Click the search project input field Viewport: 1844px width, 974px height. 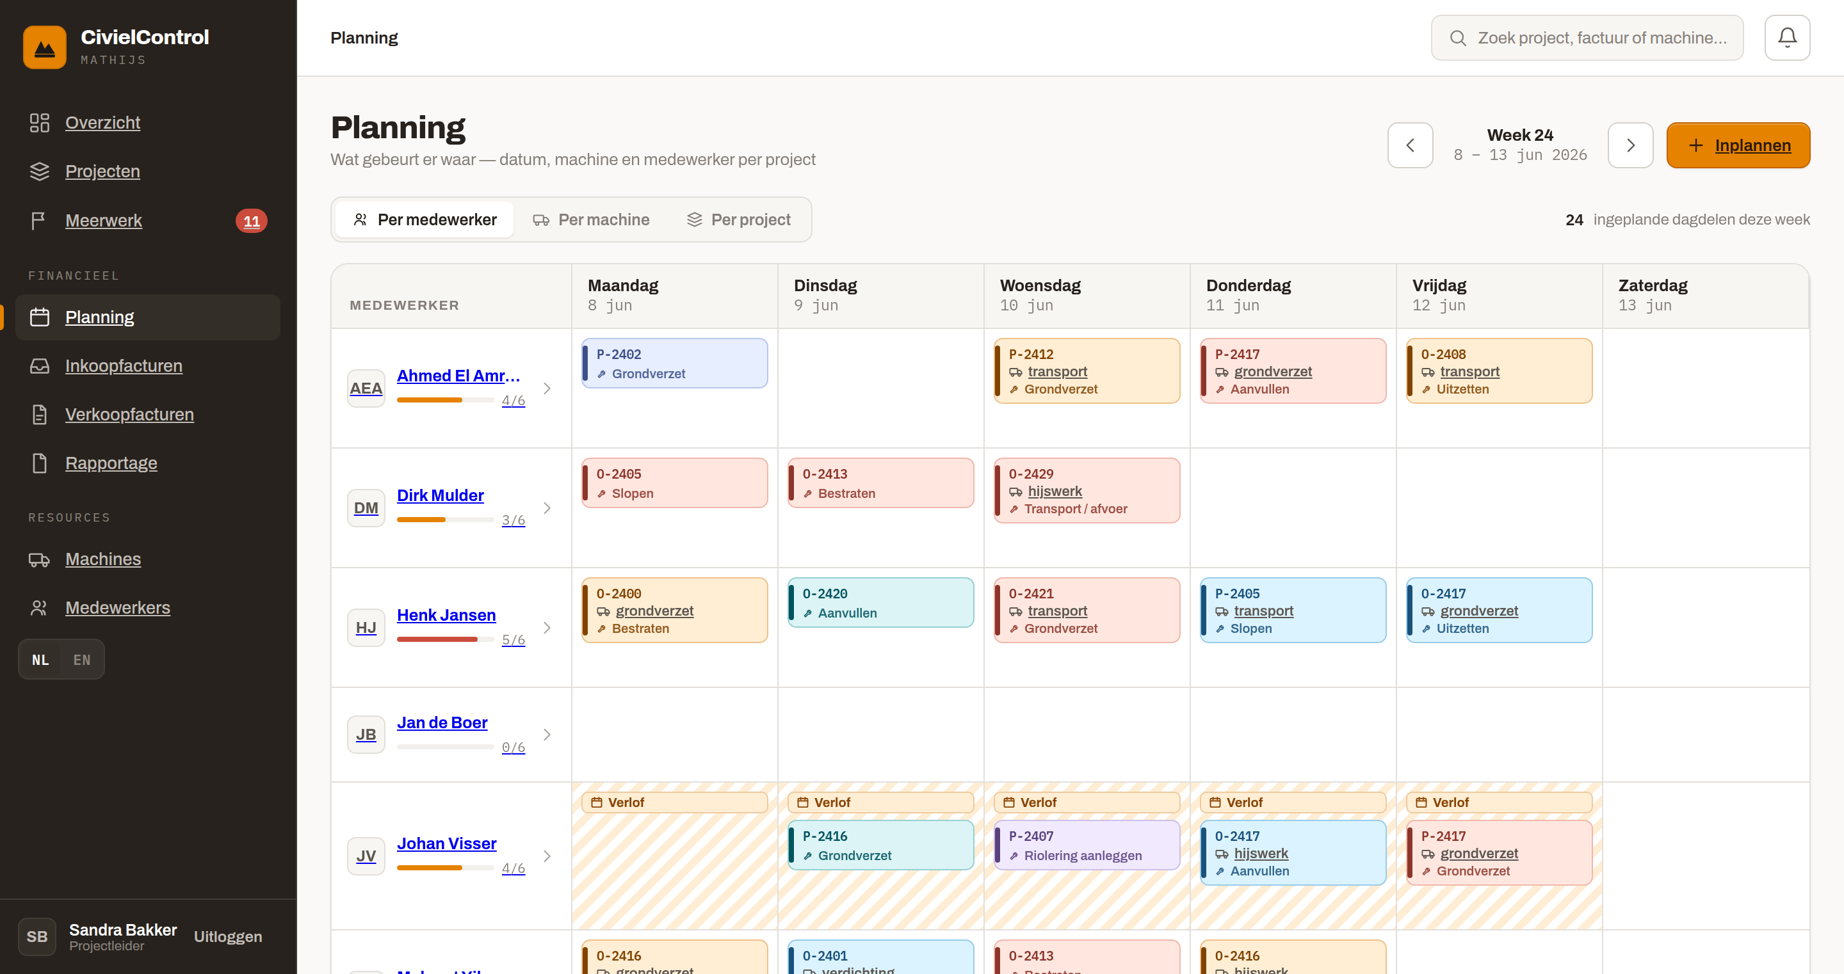pos(1587,38)
